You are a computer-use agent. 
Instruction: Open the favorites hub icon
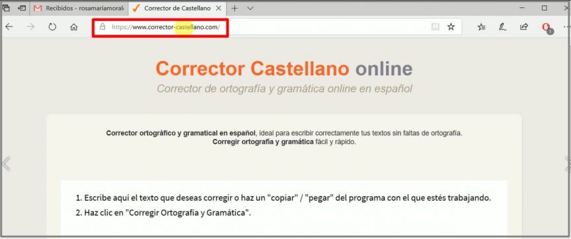[481, 26]
